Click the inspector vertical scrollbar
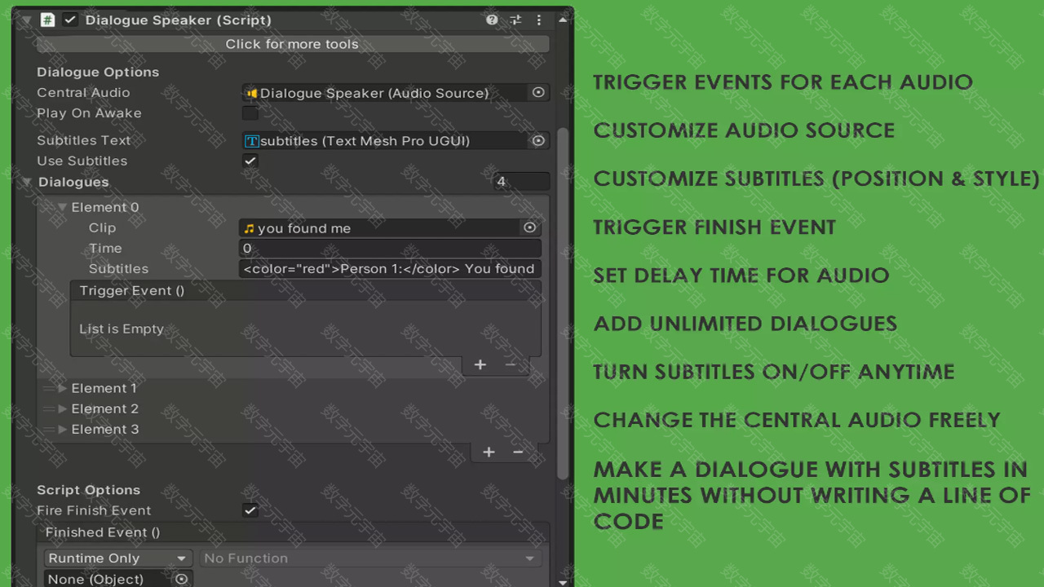This screenshot has width=1044, height=587. 562,302
